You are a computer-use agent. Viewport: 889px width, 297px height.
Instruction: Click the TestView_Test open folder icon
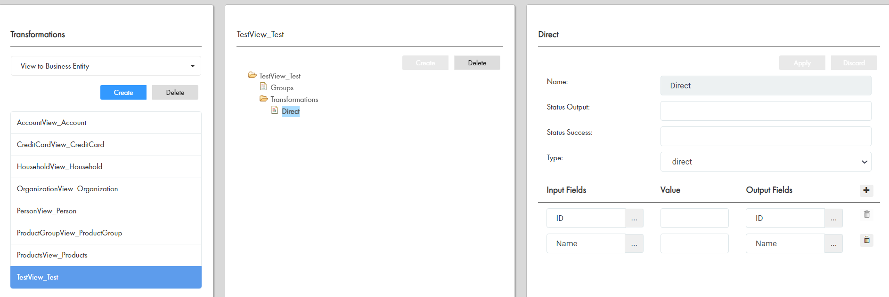coord(253,75)
